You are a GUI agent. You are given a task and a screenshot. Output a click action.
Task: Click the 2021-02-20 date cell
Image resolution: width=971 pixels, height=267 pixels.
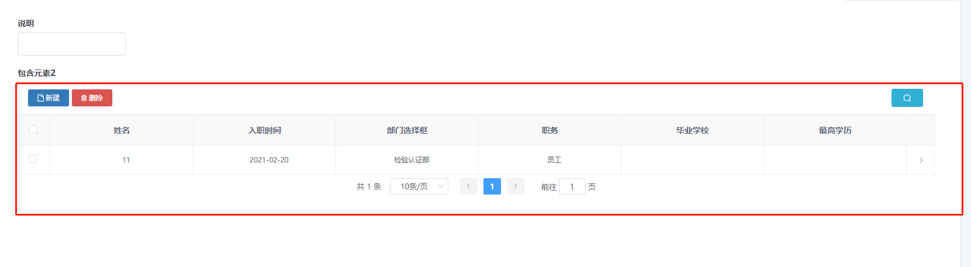click(x=269, y=160)
